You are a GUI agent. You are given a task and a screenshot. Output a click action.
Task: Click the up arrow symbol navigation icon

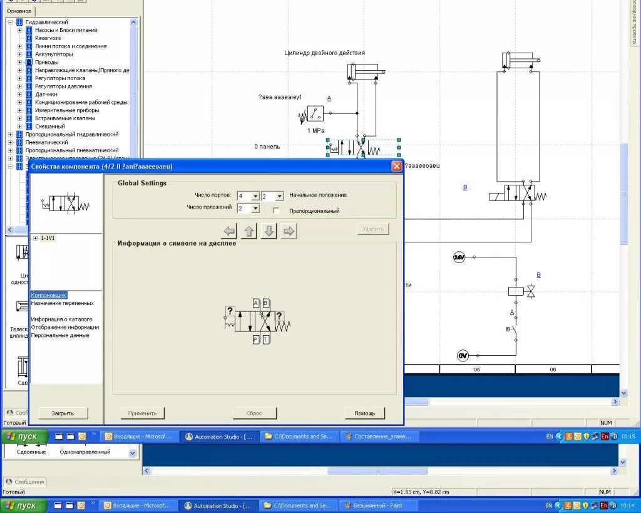(x=249, y=231)
